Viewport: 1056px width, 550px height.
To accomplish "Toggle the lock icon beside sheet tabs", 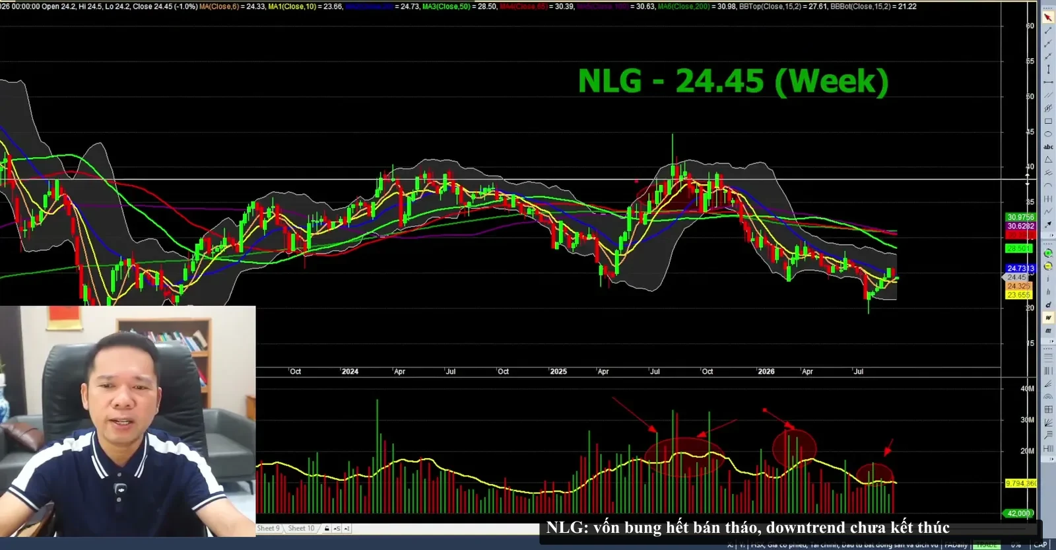I will coord(327,529).
